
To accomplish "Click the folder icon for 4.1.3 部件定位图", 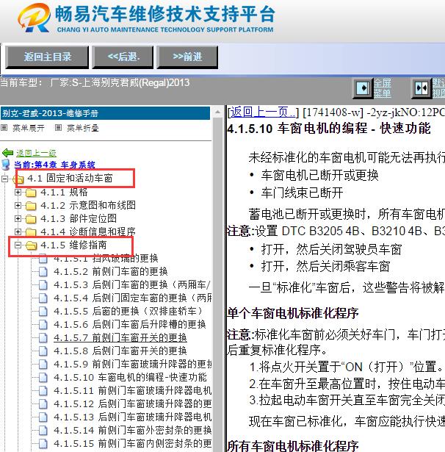I will (31, 219).
